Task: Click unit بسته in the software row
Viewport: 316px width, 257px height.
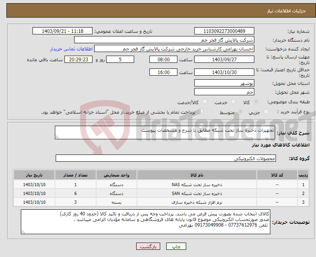Action: pyautogui.click(x=116, y=202)
